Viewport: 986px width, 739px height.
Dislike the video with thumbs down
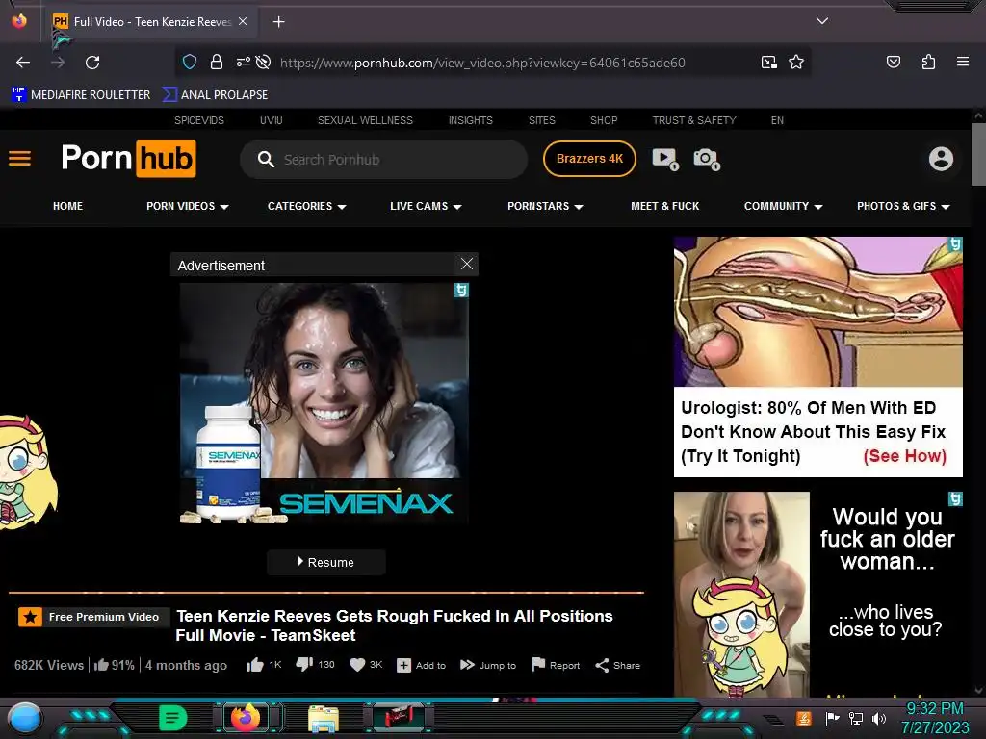point(304,664)
